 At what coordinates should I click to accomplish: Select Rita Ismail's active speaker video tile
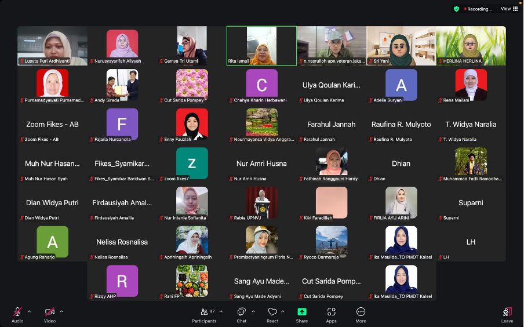click(x=261, y=45)
